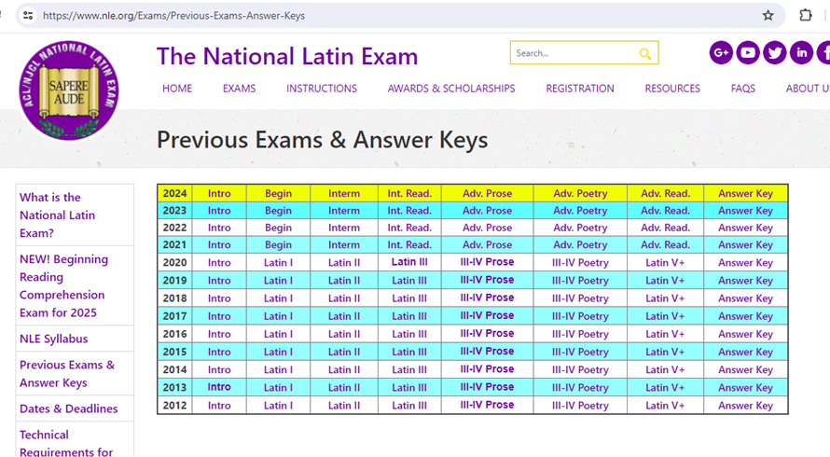The image size is (830, 457).
Task: Open the 2021 Adv. Prose exam
Action: (x=487, y=244)
